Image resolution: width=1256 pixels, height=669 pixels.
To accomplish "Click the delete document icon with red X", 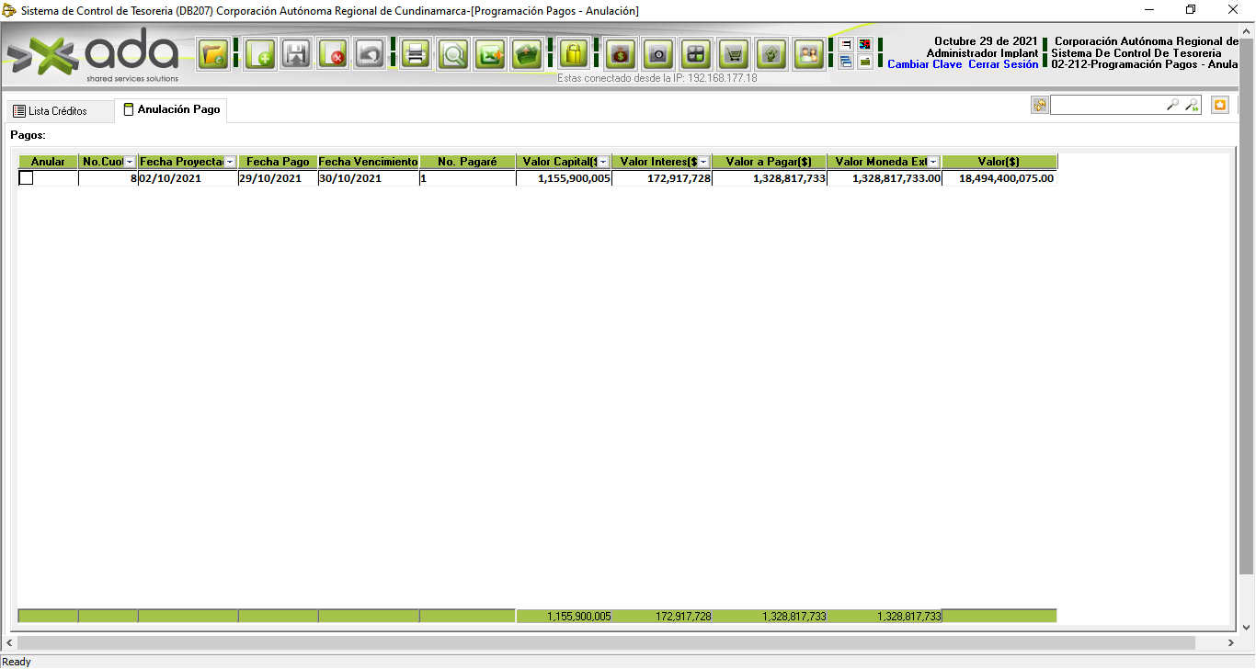I will tap(333, 55).
